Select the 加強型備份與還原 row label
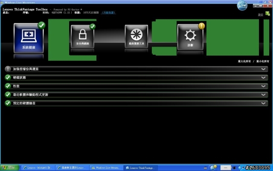This screenshot has width=273, height=171. [x=26, y=69]
